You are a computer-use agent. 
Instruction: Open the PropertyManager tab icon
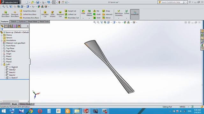pos(6,26)
